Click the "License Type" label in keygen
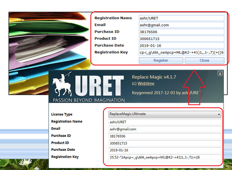The width and height of the screenshot is (232, 170). click(x=62, y=114)
